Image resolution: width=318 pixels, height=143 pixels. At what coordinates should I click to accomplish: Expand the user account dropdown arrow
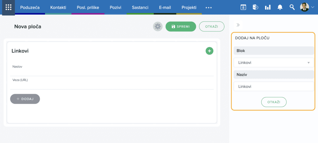(312, 7)
